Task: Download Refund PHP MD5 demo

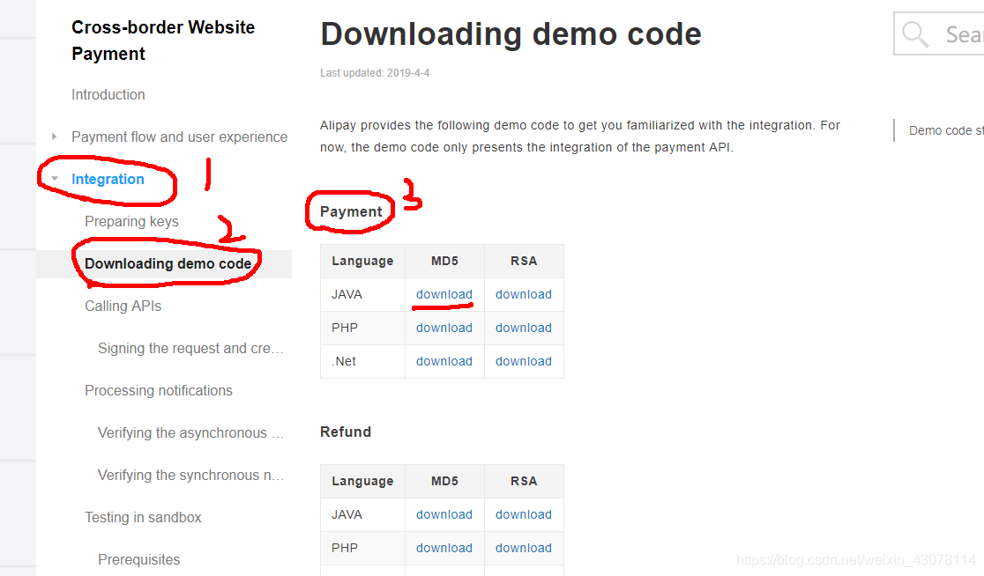Action: pyautogui.click(x=444, y=549)
